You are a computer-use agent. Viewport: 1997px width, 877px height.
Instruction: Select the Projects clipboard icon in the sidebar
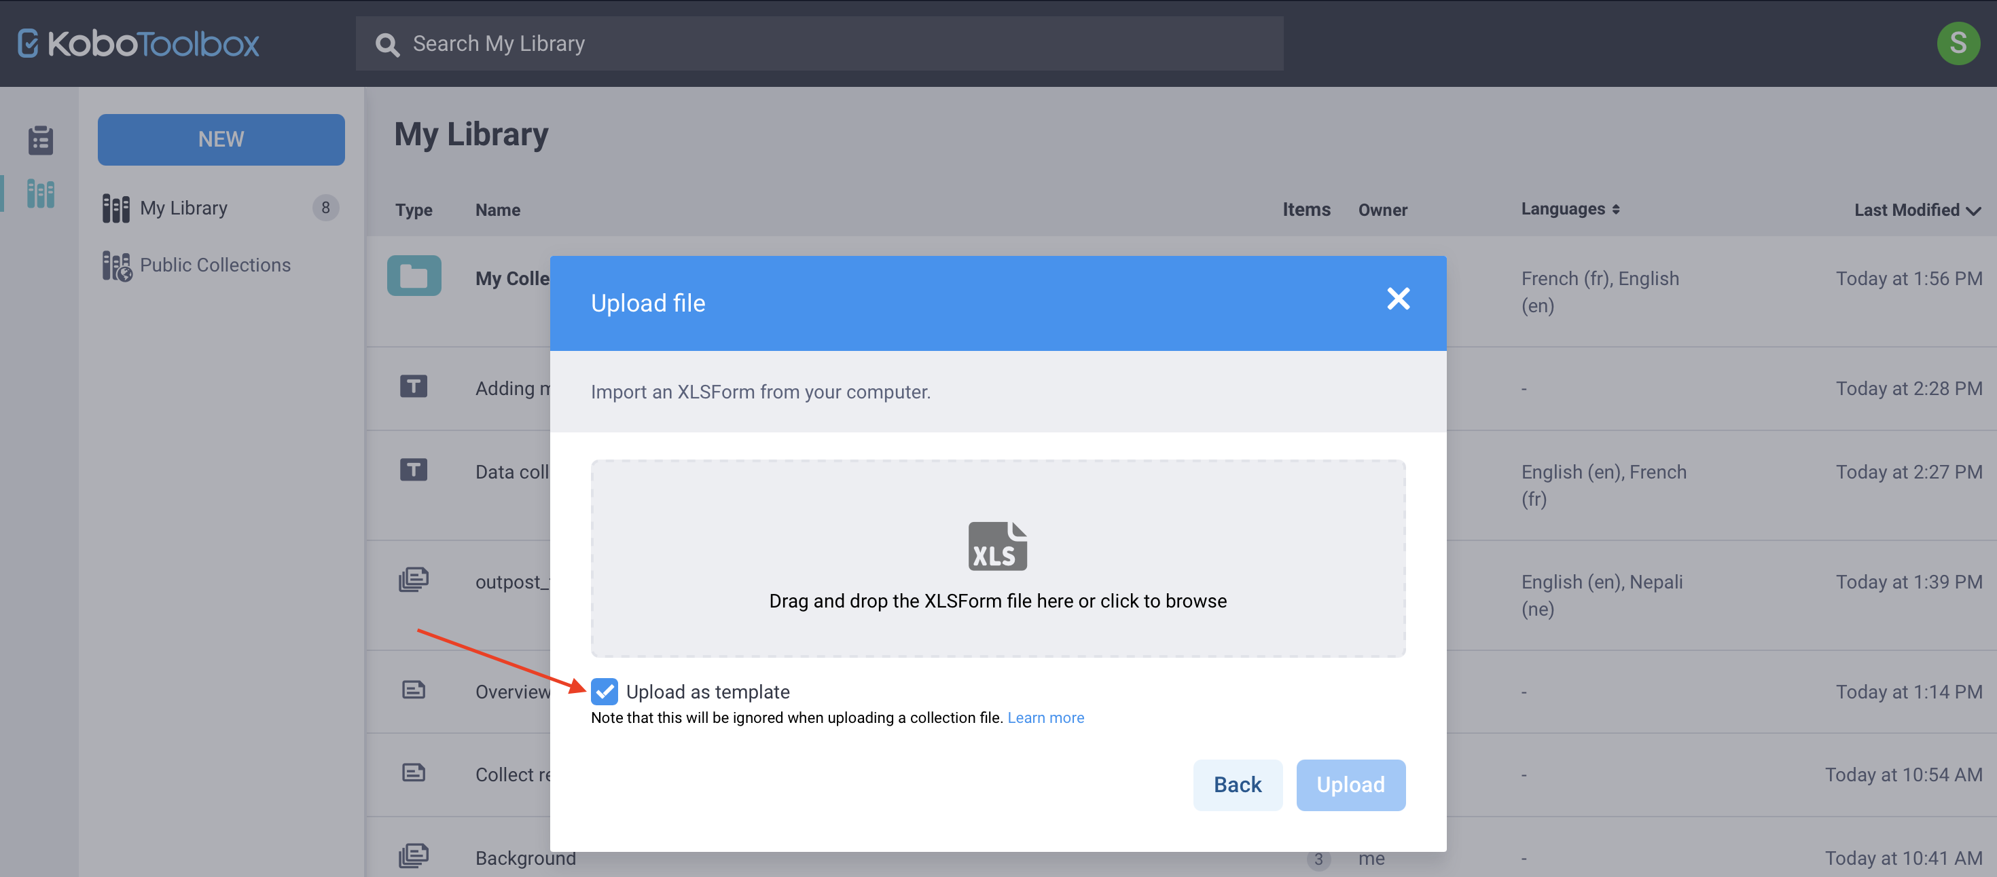[x=39, y=141]
